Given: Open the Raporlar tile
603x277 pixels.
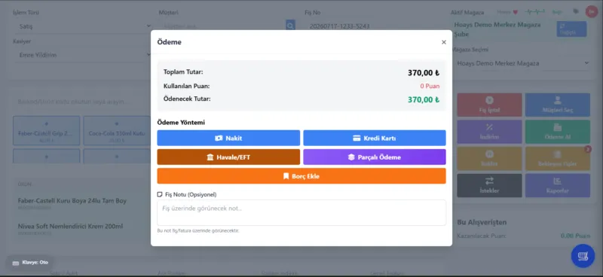Looking at the screenshot, I should coord(558,186).
